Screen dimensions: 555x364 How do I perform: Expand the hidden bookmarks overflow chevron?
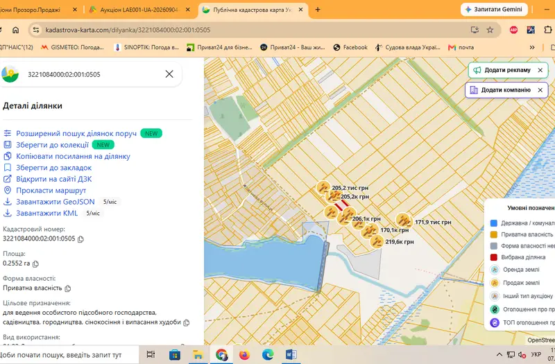click(x=532, y=47)
